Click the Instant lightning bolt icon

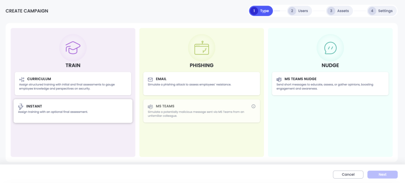21,107
